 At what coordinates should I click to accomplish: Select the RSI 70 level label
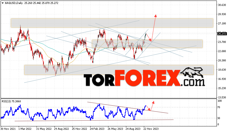(x=219, y=107)
